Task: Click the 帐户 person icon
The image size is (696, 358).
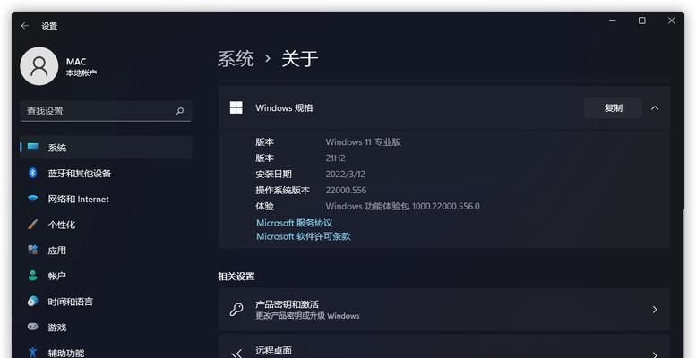Action: tap(33, 276)
